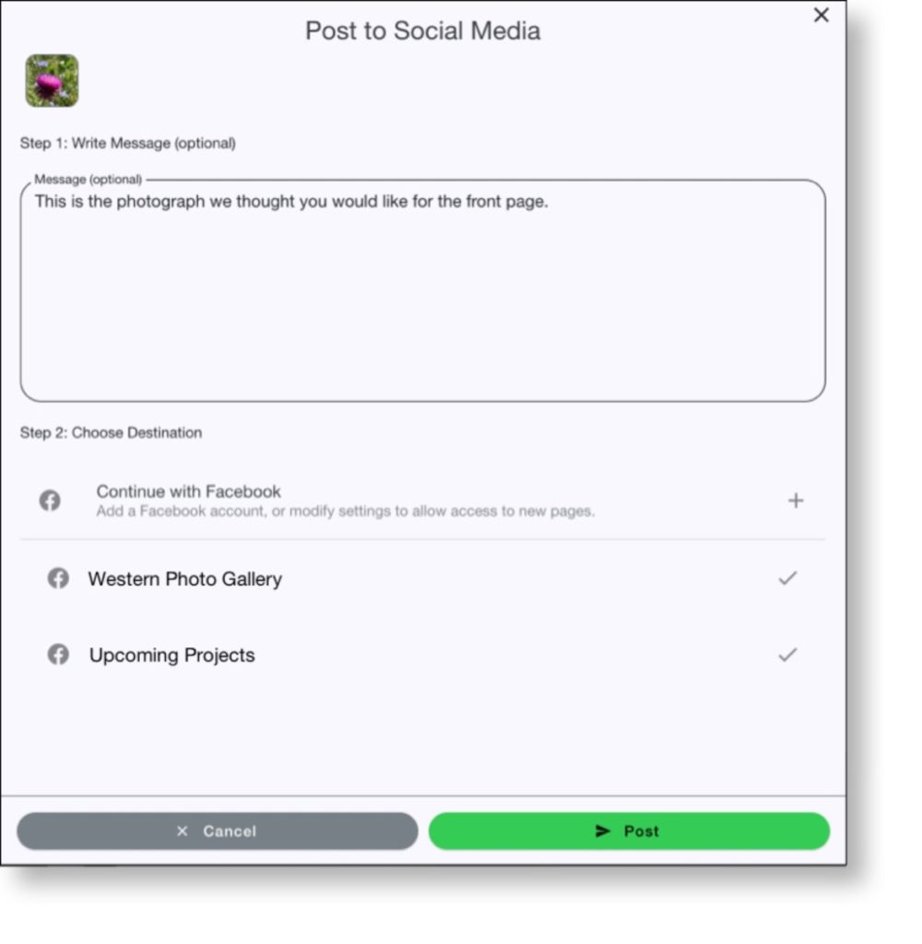Click the paper plane icon on Post button
The width and height of the screenshot is (922, 944).
point(603,832)
